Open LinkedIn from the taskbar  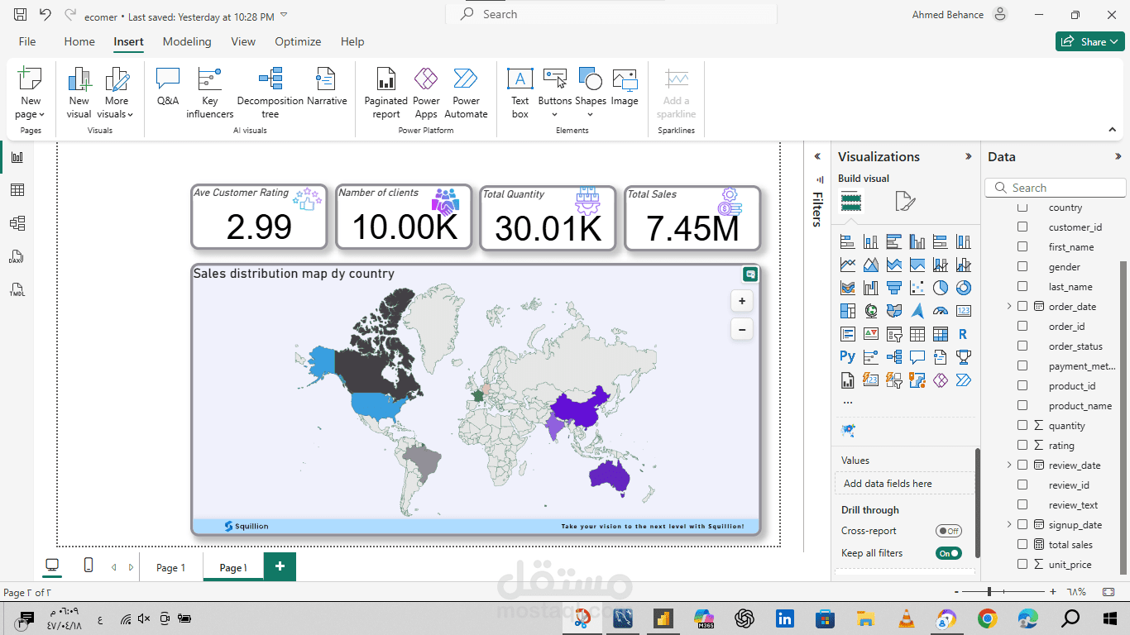[x=784, y=618]
